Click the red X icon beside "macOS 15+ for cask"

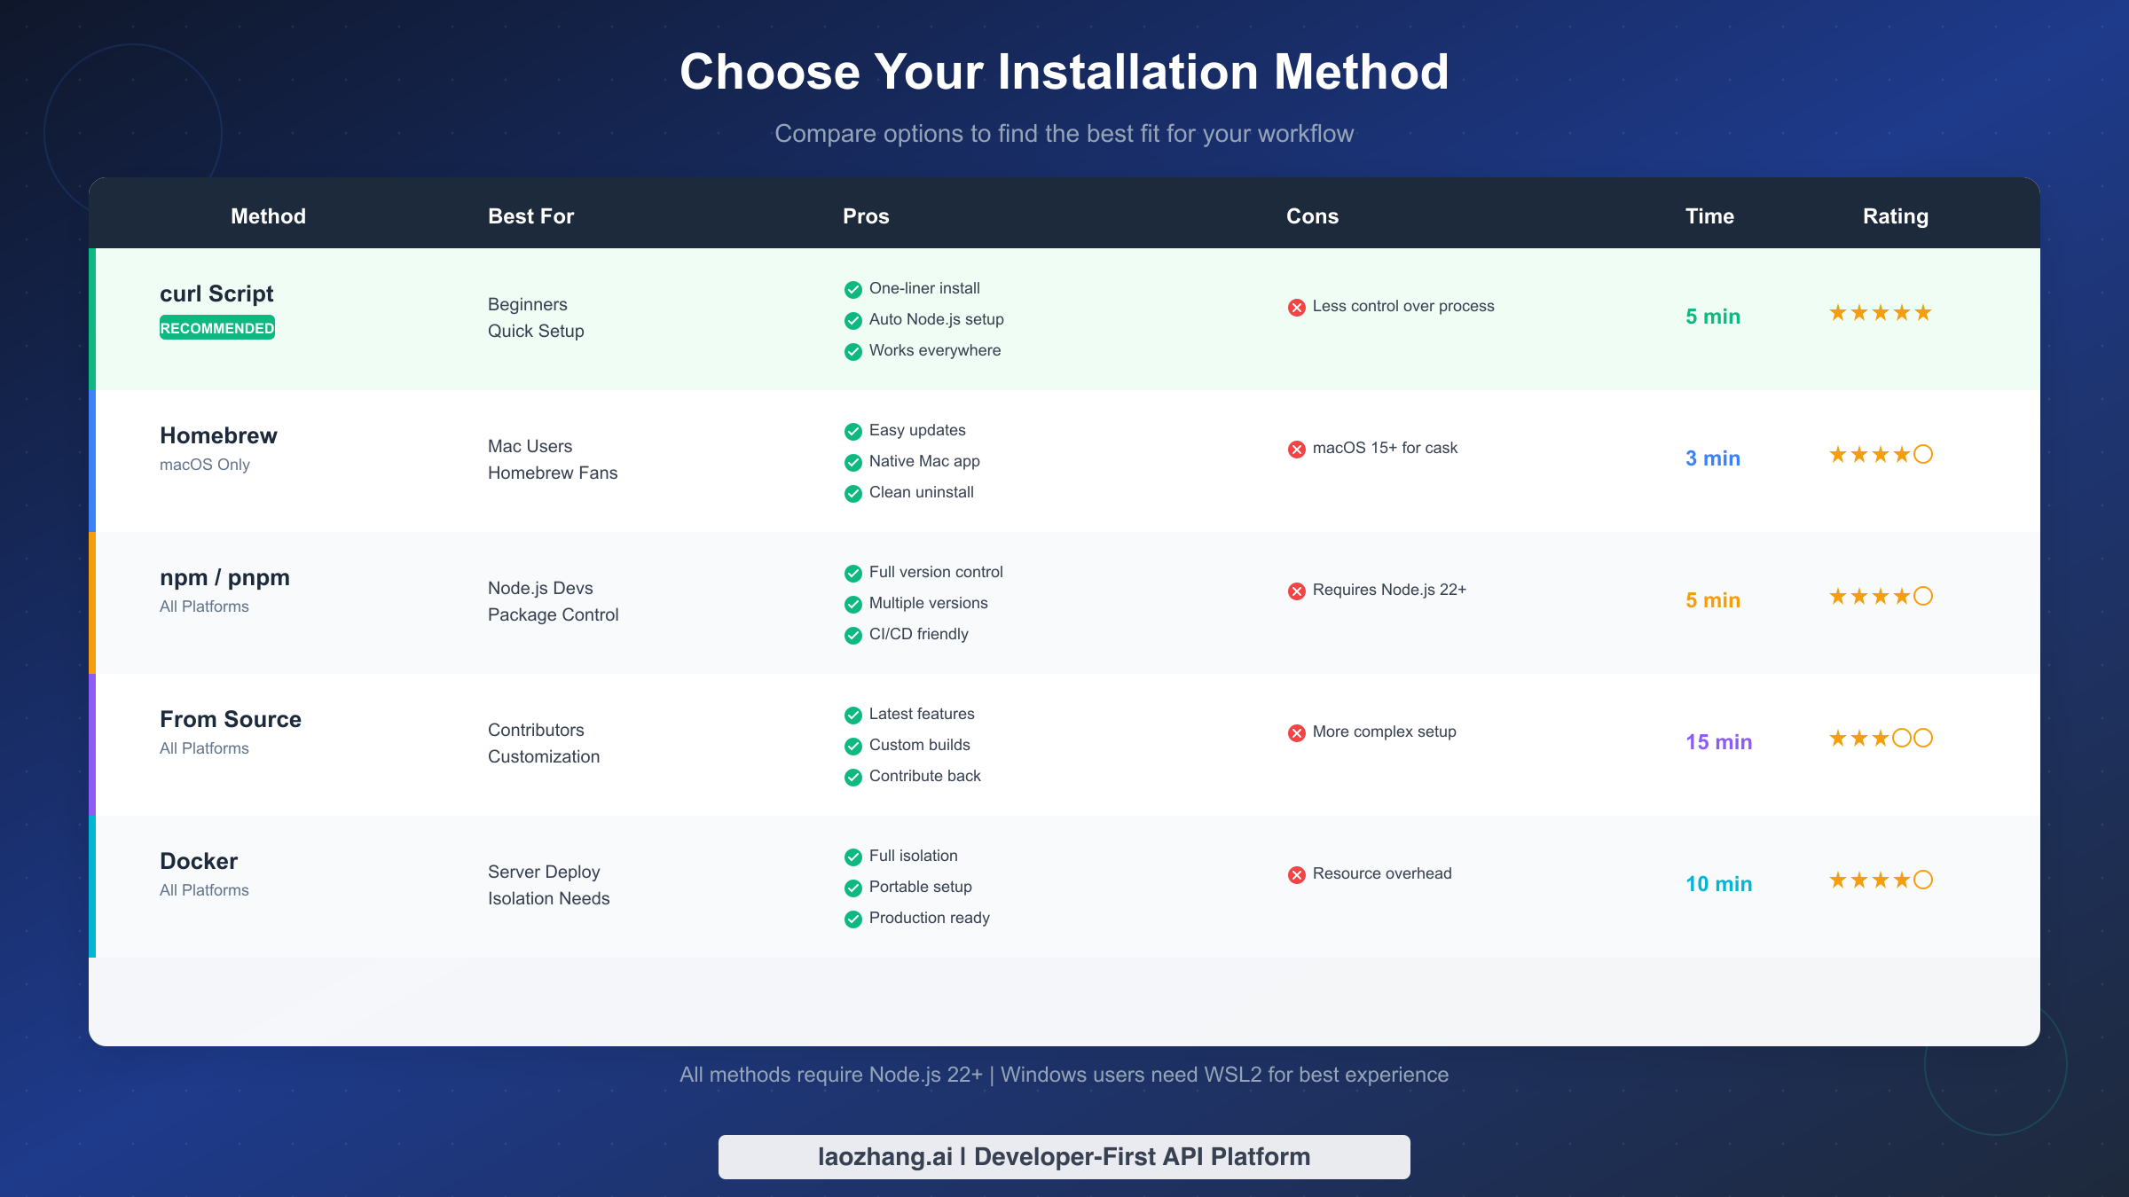1296,449
